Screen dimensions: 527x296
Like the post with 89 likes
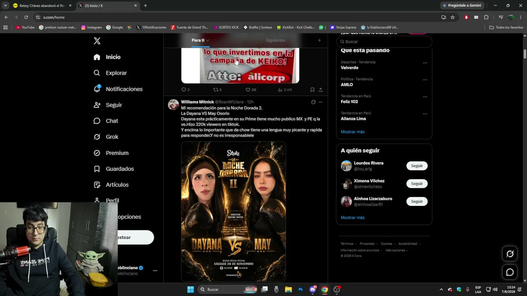pyautogui.click(x=251, y=90)
